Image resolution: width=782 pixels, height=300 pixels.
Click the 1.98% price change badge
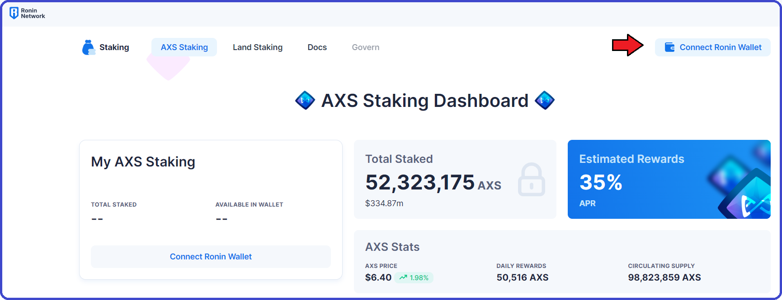point(414,277)
